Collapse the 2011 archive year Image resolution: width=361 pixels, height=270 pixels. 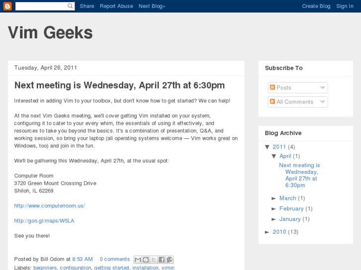268,147
